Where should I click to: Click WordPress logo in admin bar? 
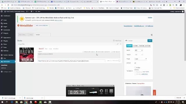pyautogui.click(x=2, y=12)
